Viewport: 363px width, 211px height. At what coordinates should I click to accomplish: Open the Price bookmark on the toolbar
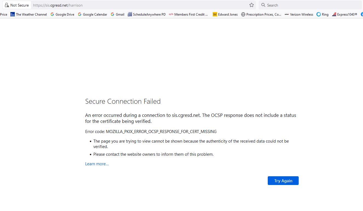[x=3, y=14]
